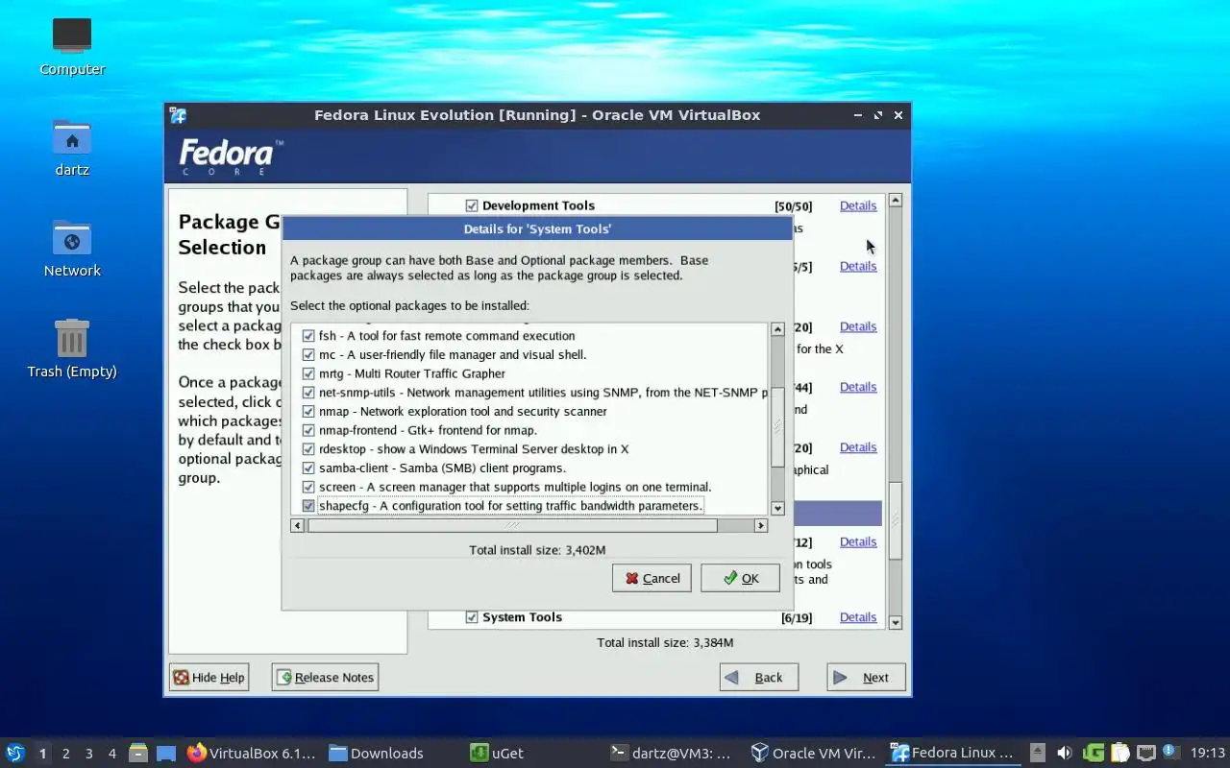Toggle the samba-client checkbox
1230x768 pixels.
[x=308, y=468]
